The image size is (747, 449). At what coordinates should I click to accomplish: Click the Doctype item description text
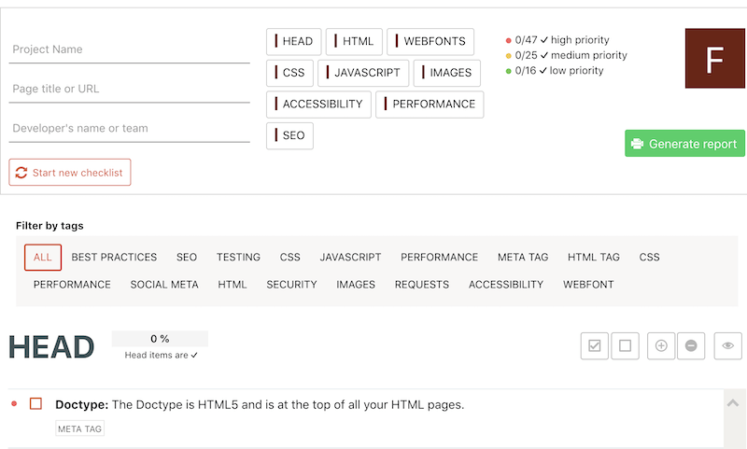click(260, 405)
